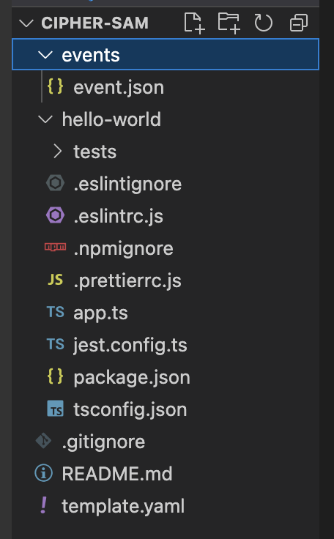Open event.json file

[166, 87]
